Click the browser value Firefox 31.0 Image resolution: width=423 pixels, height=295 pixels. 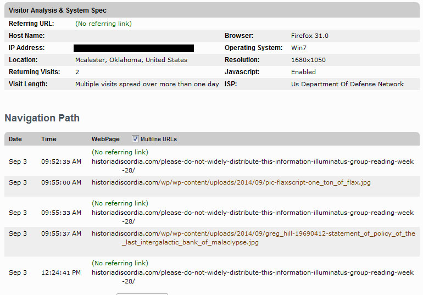click(310, 36)
